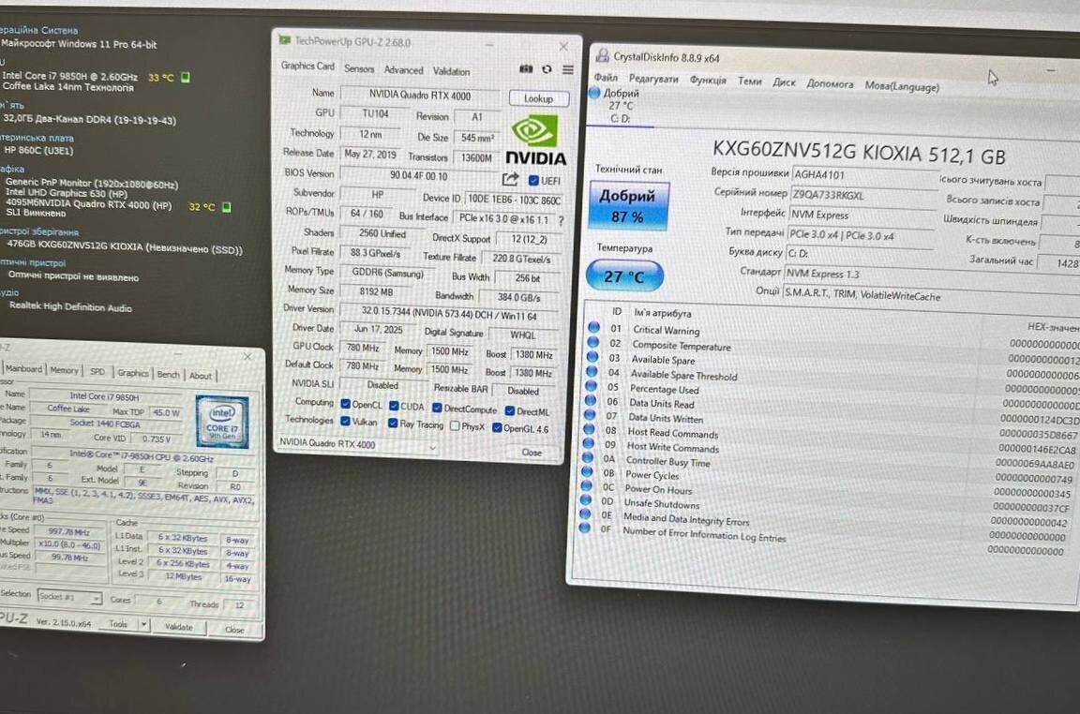Image resolution: width=1080 pixels, height=714 pixels.
Task: Open the Функція menu in CrystalDiskInfo
Action: tap(708, 81)
